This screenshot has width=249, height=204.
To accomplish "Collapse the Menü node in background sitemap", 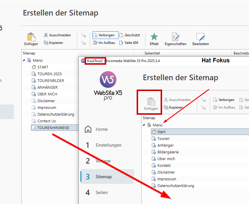I will [24, 60].
